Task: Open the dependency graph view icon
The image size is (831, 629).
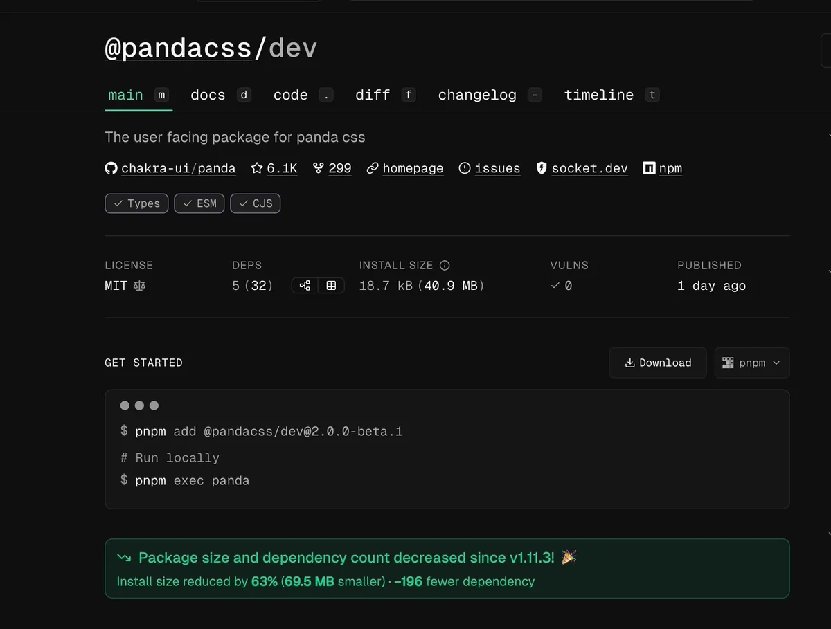Action: point(305,285)
